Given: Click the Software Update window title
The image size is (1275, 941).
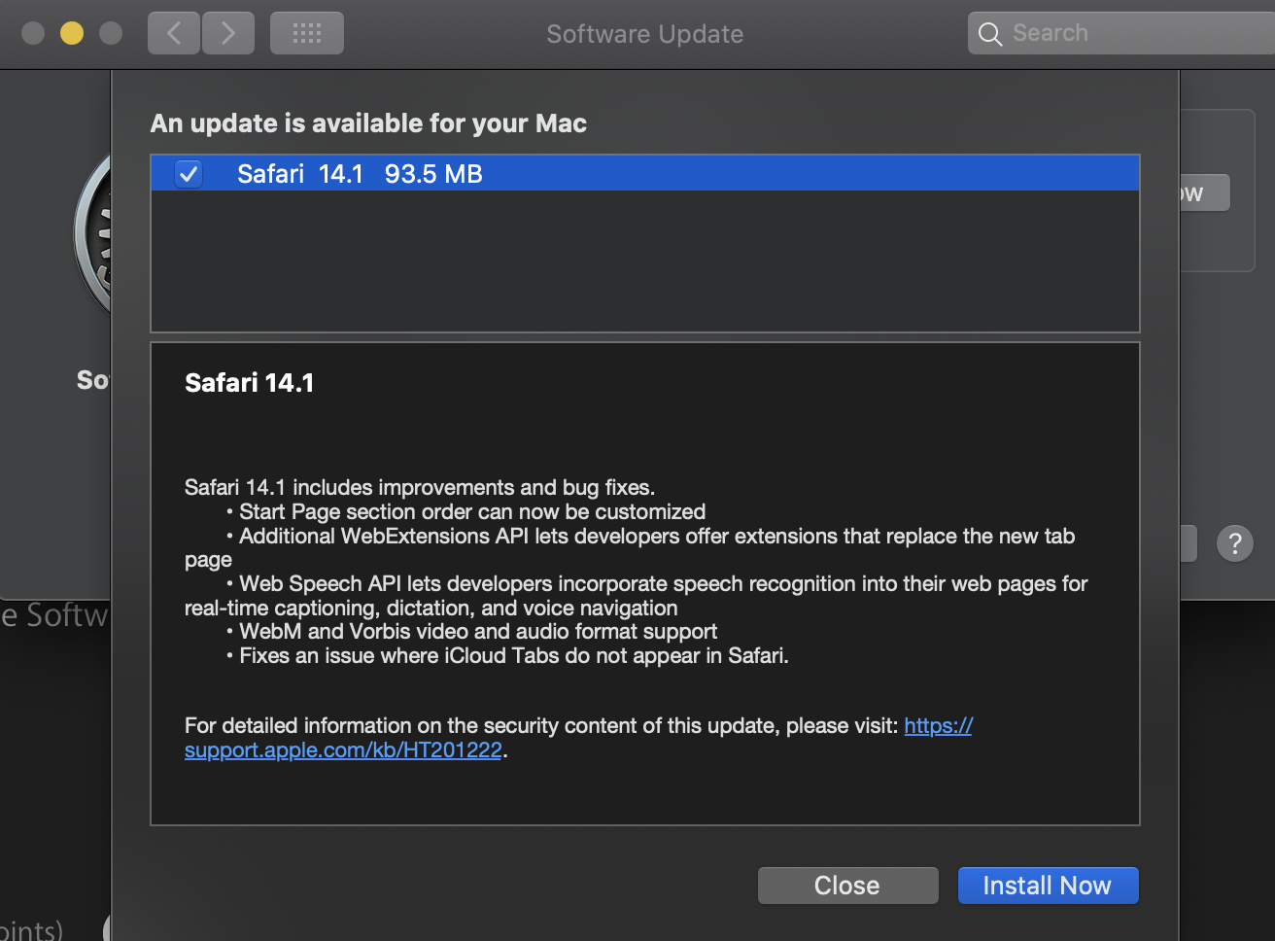Looking at the screenshot, I should pos(644,32).
